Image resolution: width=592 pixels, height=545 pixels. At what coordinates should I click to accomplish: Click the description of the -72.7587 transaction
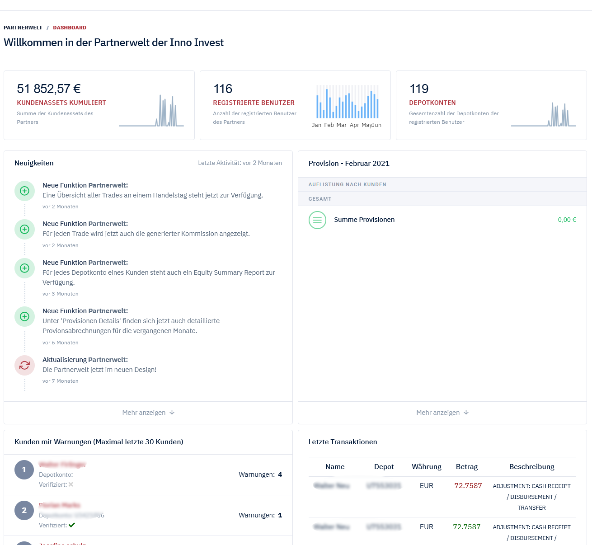[x=532, y=497]
